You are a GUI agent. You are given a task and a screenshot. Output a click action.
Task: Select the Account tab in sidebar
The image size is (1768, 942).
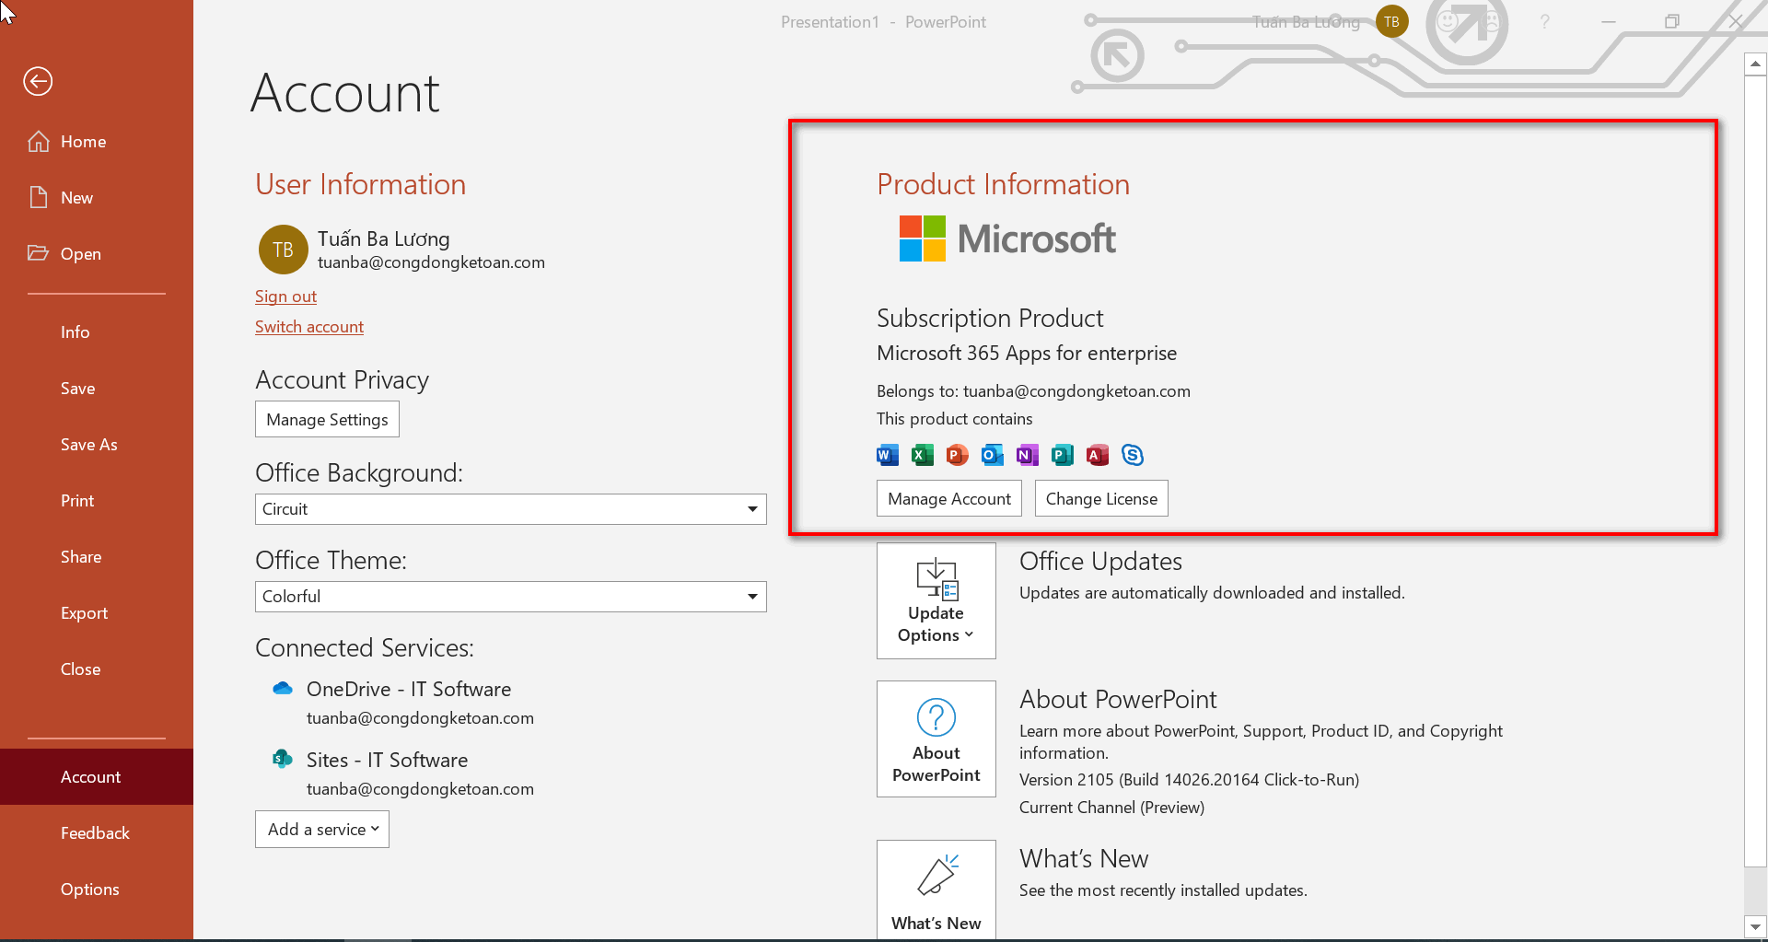point(97,777)
